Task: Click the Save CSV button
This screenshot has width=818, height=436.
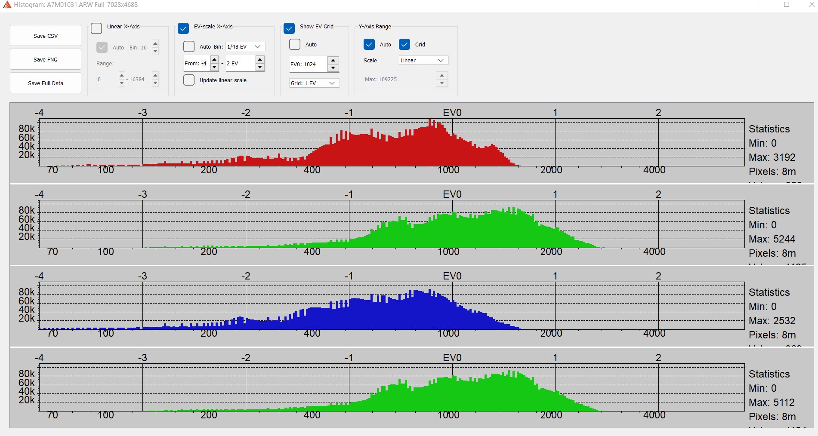Action: click(46, 36)
